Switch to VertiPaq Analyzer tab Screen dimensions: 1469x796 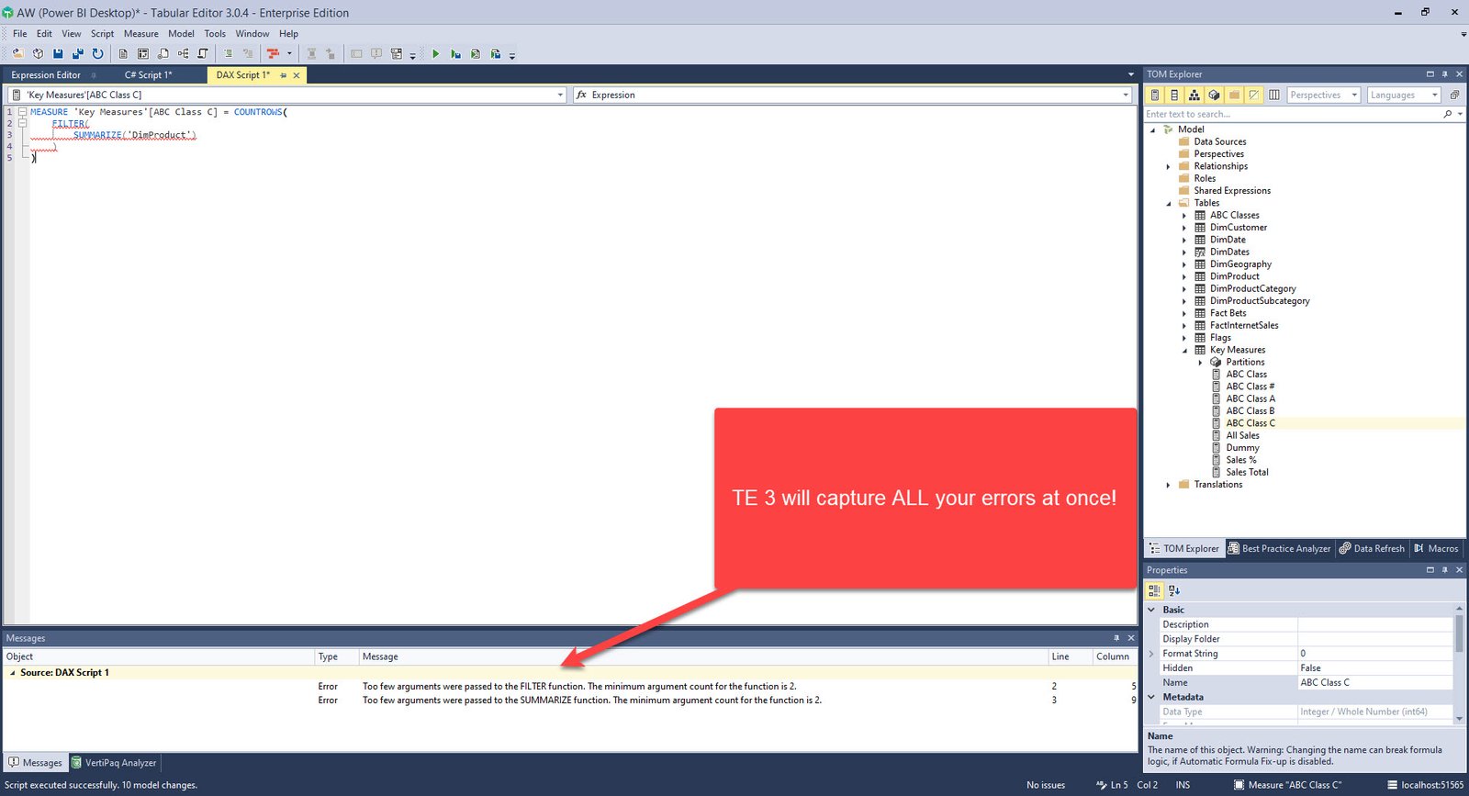point(114,762)
